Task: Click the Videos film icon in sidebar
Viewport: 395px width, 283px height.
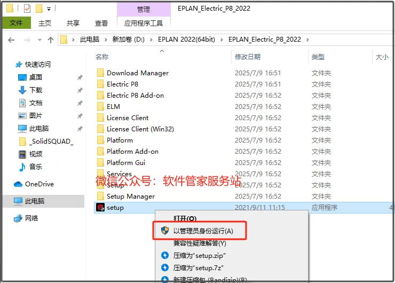Action: [22, 154]
